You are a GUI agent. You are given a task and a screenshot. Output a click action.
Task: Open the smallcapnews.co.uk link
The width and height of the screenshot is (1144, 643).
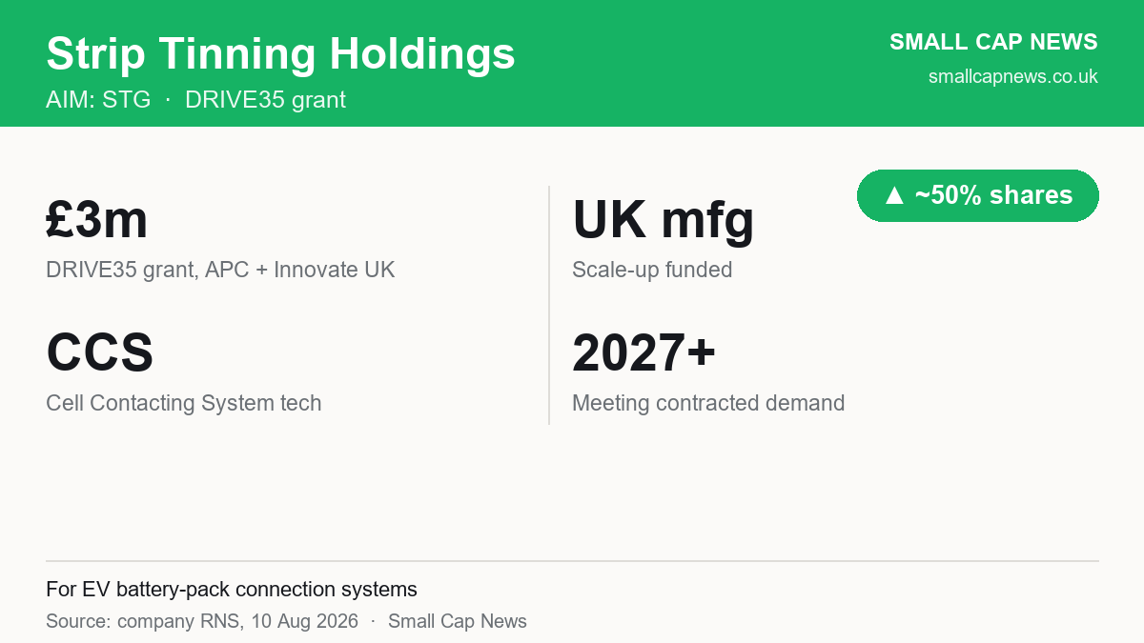pyautogui.click(x=1013, y=76)
